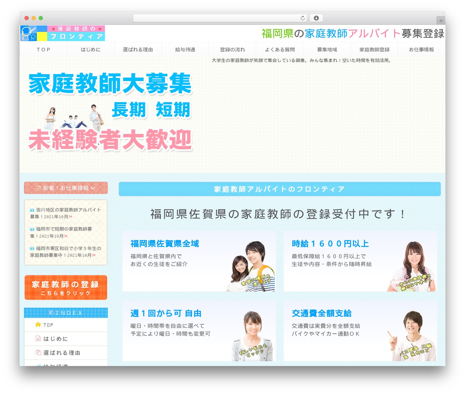The image size is (465, 394).
Task: Click the 家庭教師のフロンティア site logo
Action: 63,33
